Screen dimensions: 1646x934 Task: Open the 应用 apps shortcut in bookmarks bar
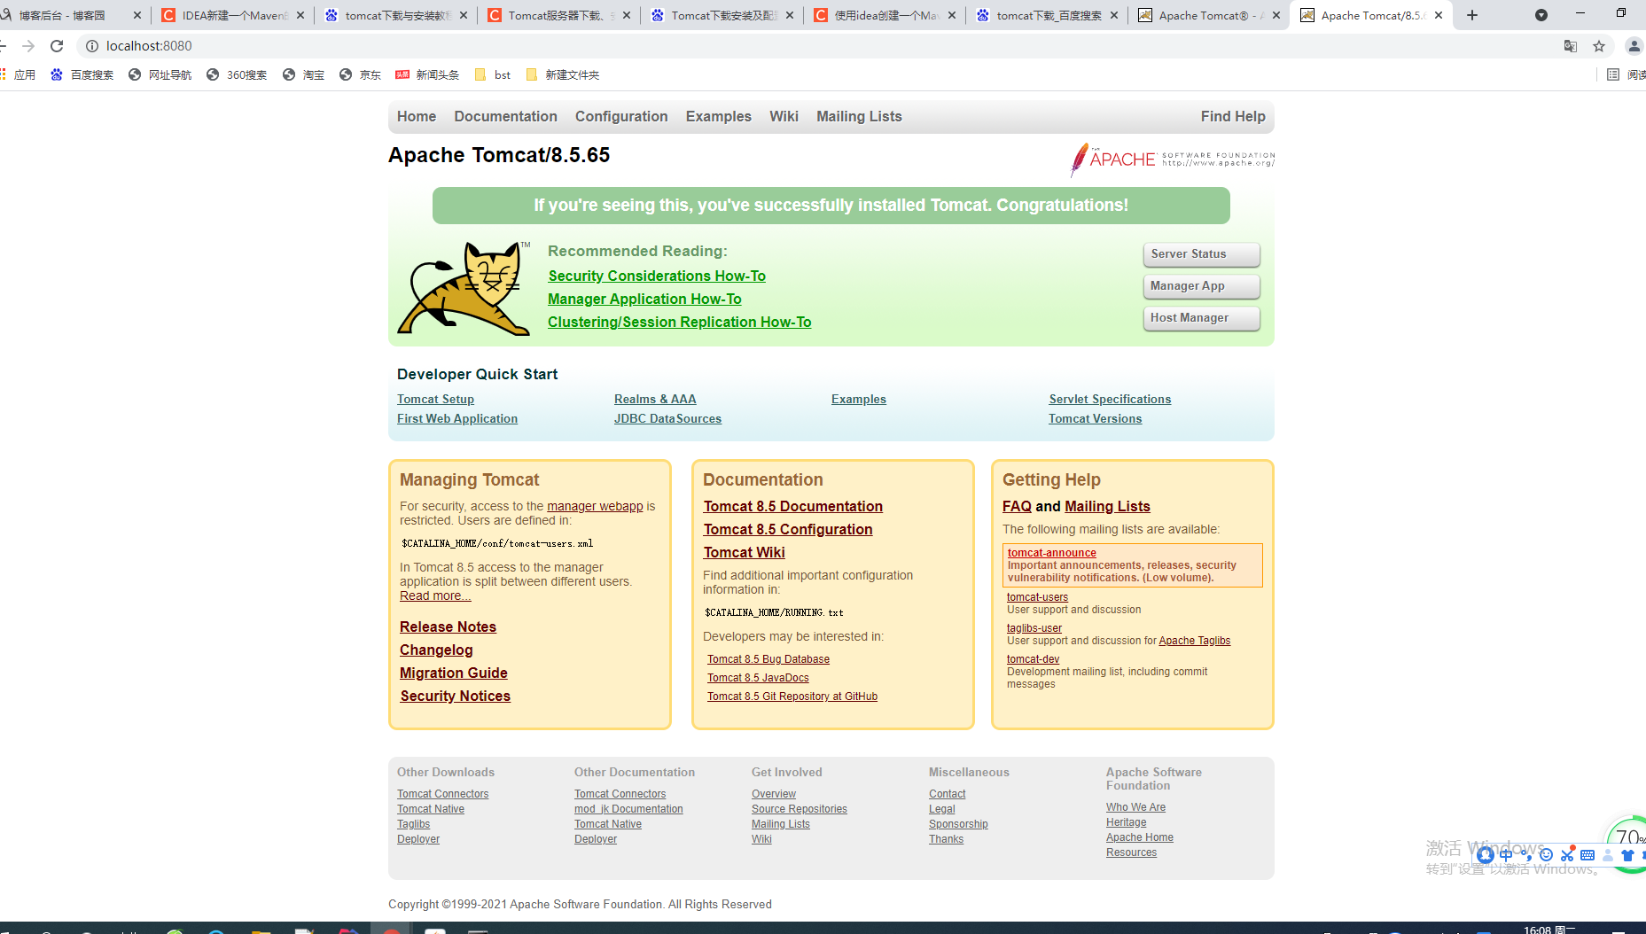pyautogui.click(x=19, y=75)
